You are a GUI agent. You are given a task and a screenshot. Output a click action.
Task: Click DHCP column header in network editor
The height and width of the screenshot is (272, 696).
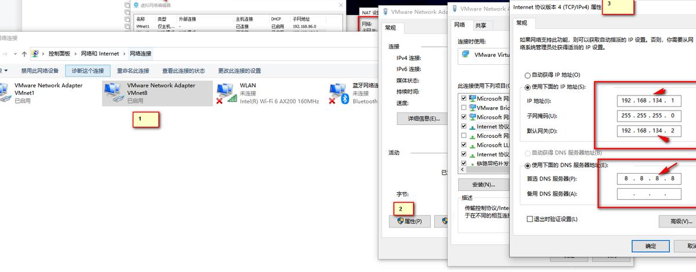[276, 19]
